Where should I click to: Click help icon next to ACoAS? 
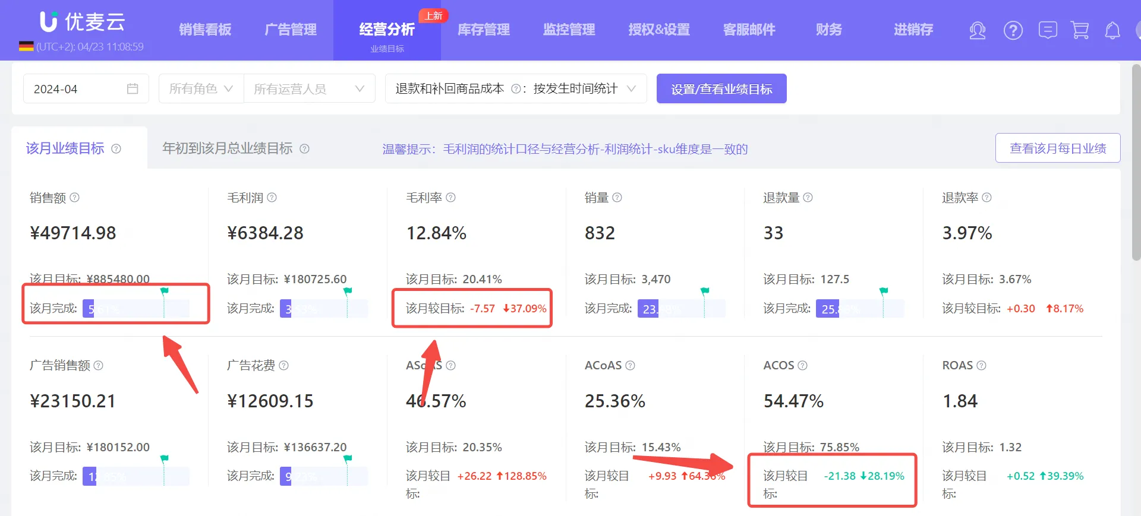[631, 365]
